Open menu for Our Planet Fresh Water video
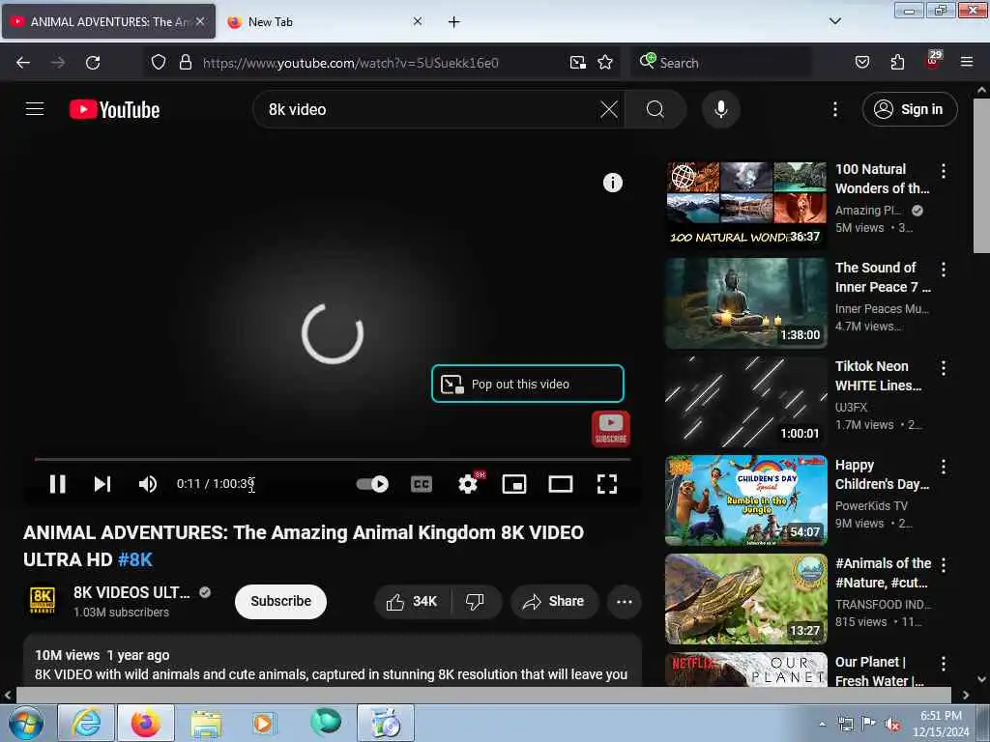 click(944, 664)
